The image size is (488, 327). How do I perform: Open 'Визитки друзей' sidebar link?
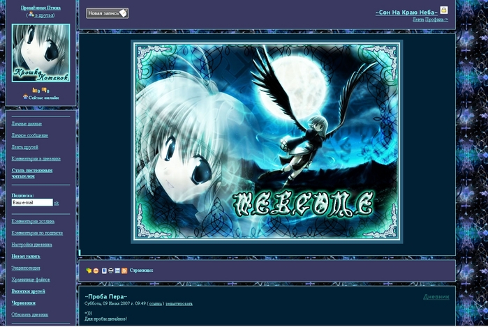29,291
